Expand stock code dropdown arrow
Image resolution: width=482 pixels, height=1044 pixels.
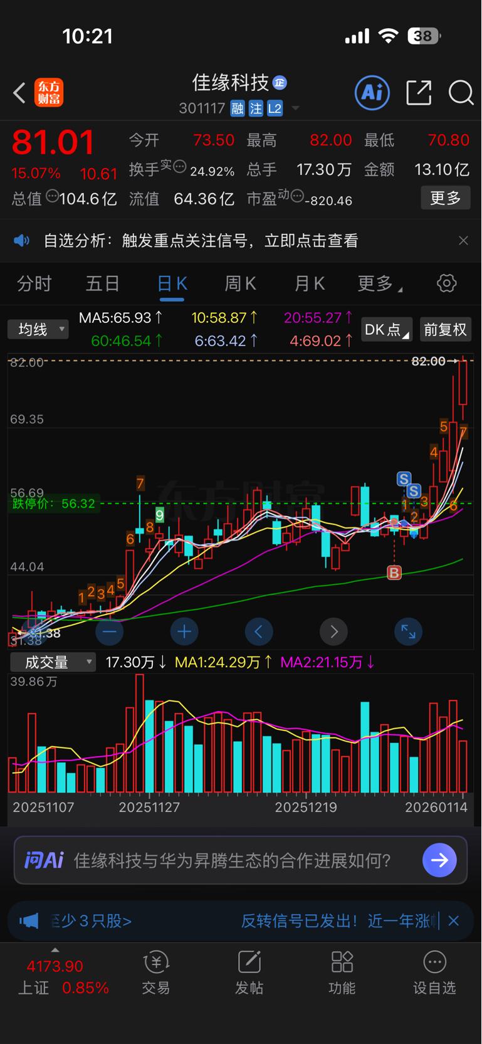pos(295,108)
